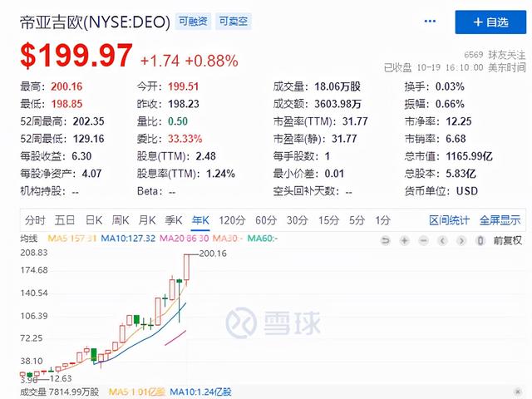
Task: Click the 股息率(TTM) 1.24% value
Action: 220,174
